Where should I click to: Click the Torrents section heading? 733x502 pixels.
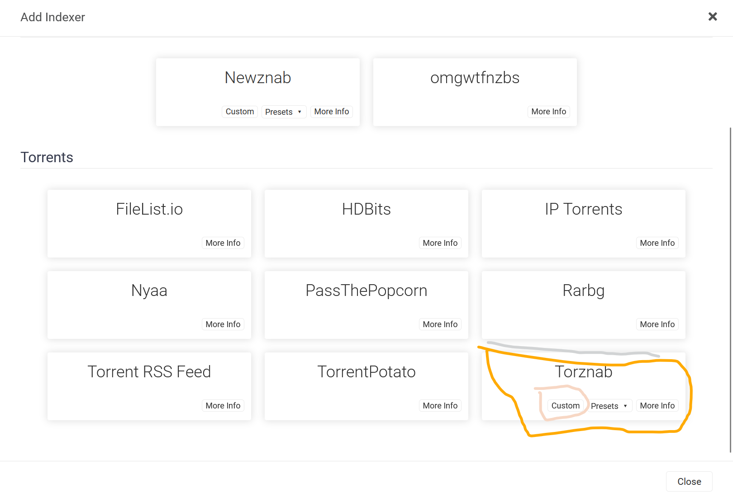coord(47,157)
